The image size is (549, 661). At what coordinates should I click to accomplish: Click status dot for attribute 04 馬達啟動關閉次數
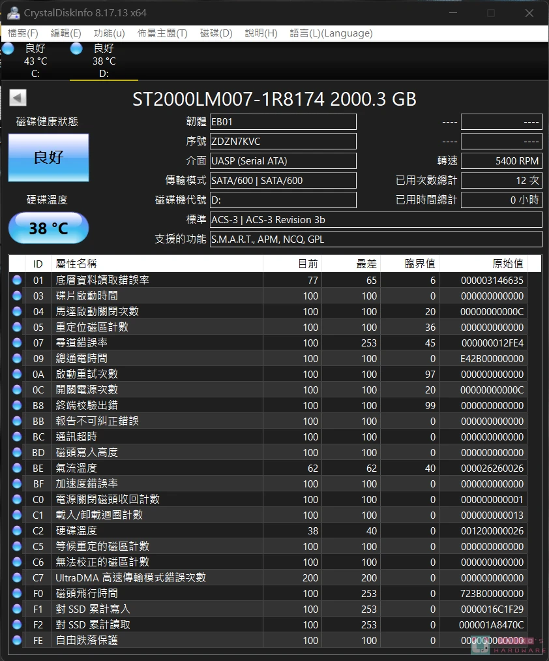(17, 311)
